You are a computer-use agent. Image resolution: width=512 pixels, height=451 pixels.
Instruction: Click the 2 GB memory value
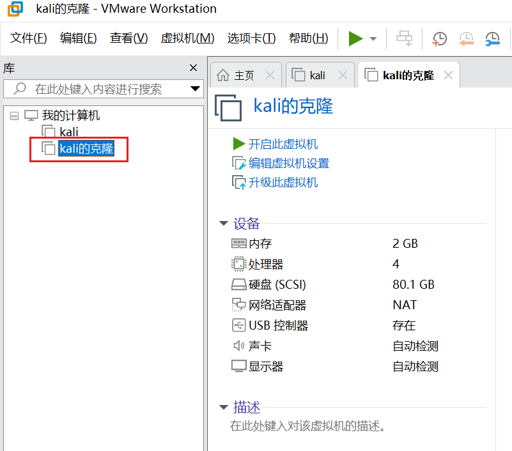coord(405,244)
